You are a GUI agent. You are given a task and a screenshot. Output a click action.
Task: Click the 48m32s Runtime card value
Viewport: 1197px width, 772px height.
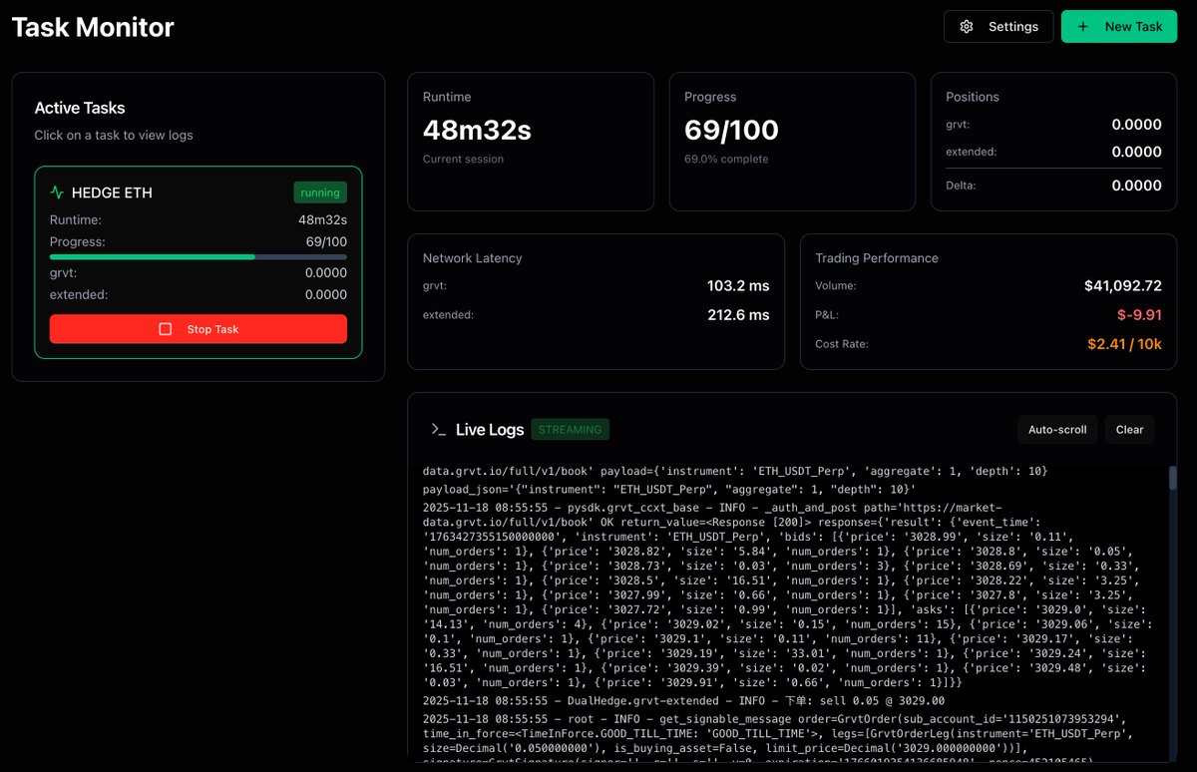pyautogui.click(x=477, y=131)
